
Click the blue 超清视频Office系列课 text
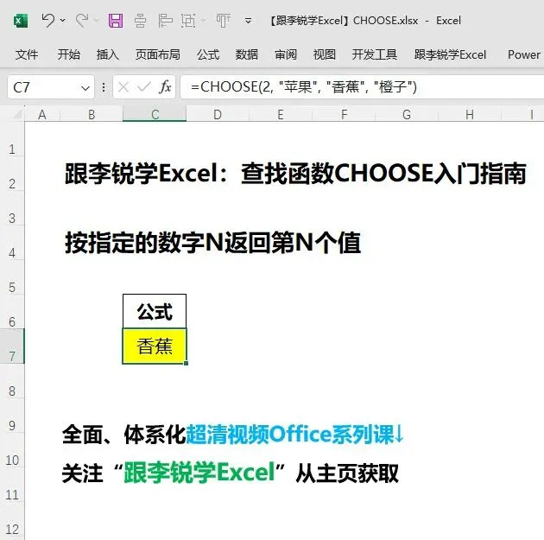290,434
